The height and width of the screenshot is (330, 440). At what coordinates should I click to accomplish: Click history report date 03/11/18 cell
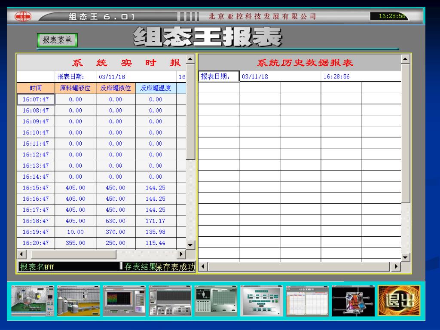pos(280,76)
